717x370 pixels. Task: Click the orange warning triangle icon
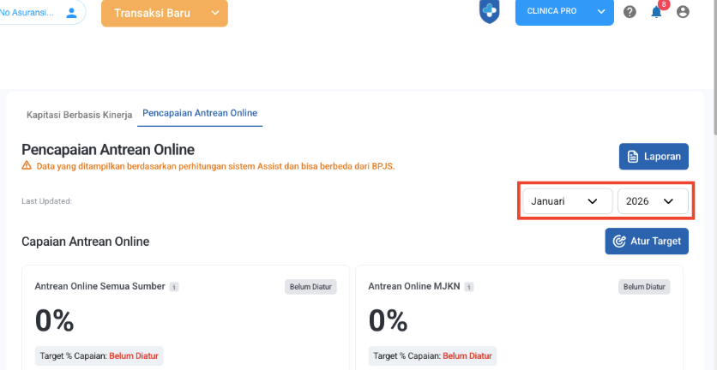click(27, 165)
